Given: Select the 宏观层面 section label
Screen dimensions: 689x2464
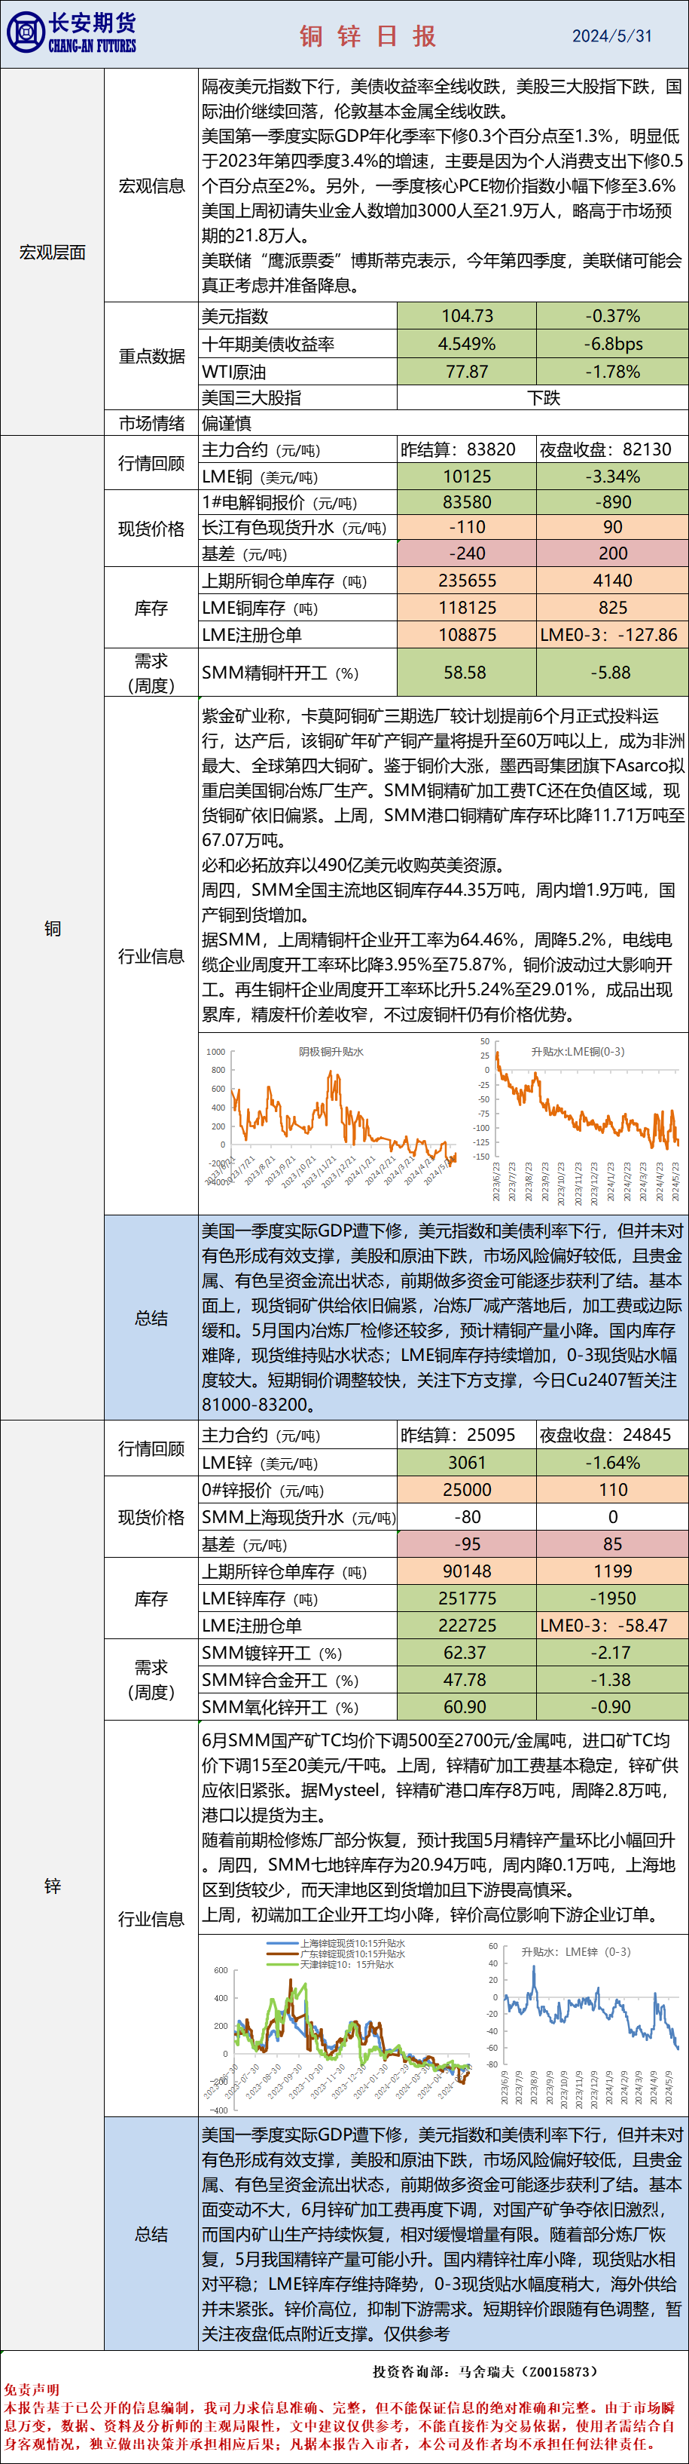Looking at the screenshot, I should pos(53,253).
